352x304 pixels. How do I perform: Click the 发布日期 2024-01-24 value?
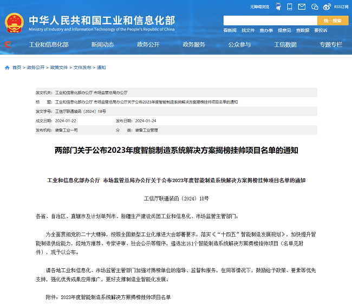146,121
